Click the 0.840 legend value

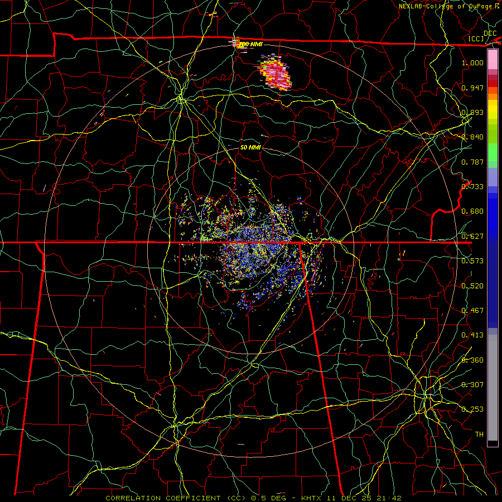(472, 137)
